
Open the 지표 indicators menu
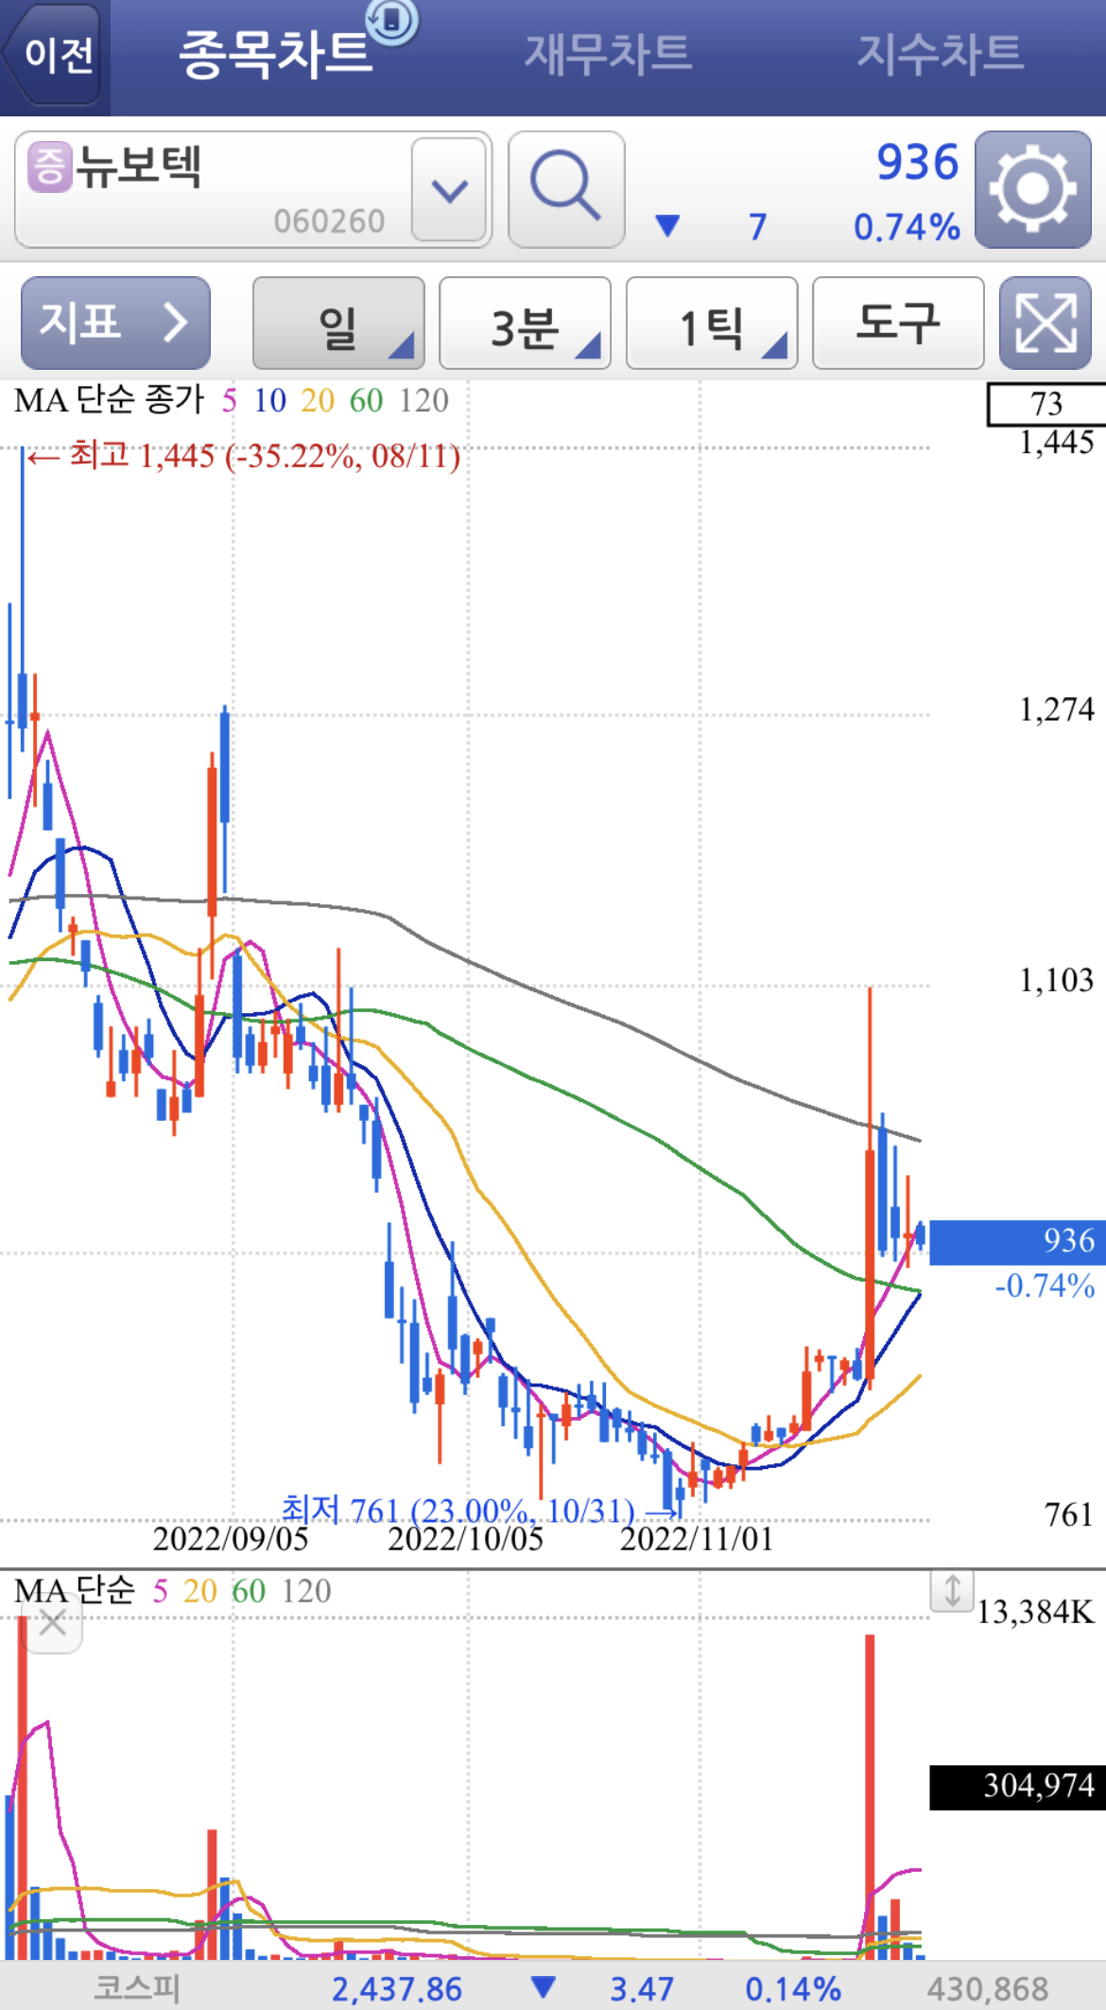115,323
